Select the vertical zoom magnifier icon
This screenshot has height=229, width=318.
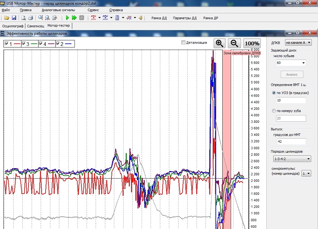click(x=41, y=18)
